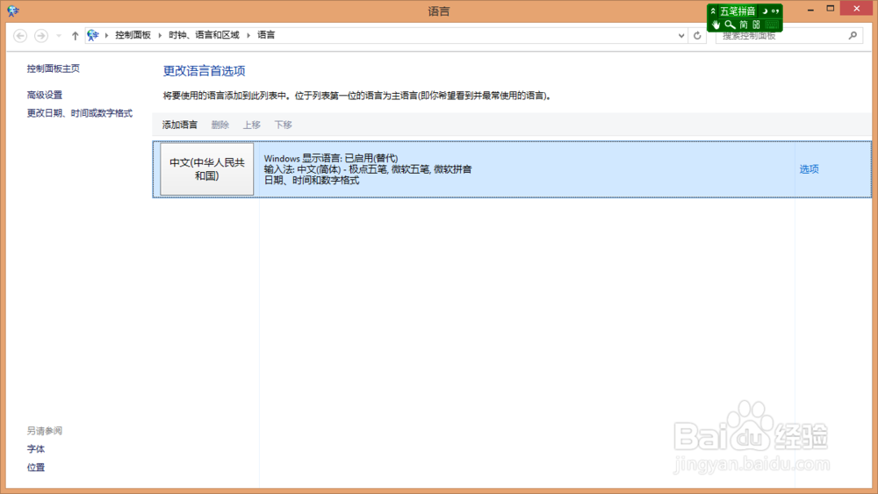The width and height of the screenshot is (878, 494).
Task: Open 控制面板主页 link
Action: pos(54,68)
